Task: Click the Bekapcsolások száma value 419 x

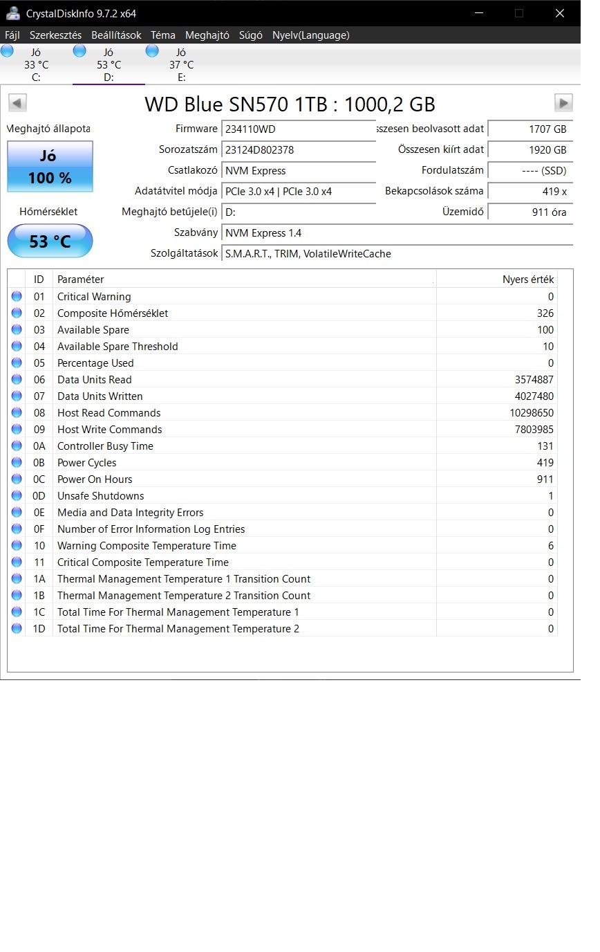Action: (x=530, y=191)
